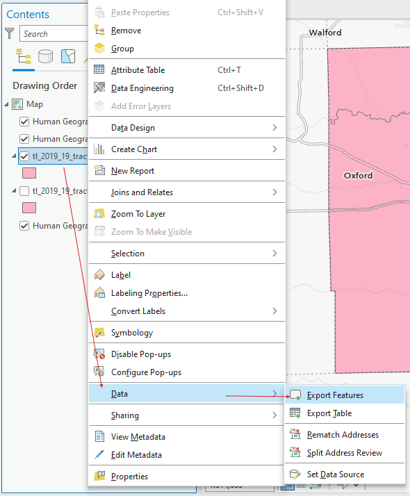This screenshot has width=410, height=496.
Task: Select the Data menu entry
Action: click(187, 393)
